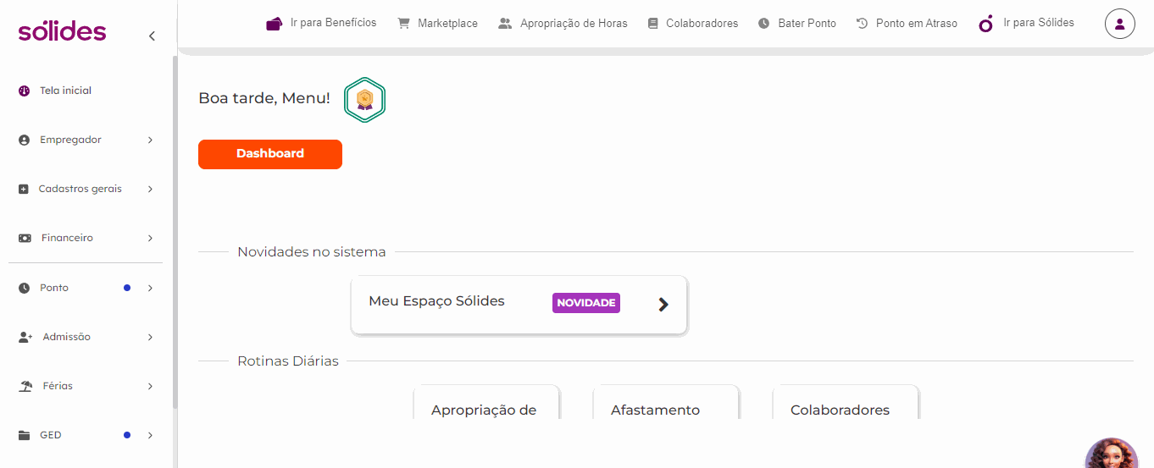The image size is (1154, 468).
Task: Click the arrow on Meu Espaço Sólides card
Action: (663, 305)
